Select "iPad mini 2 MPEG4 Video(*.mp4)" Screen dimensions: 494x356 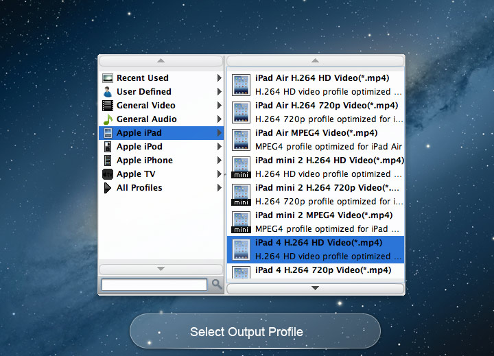coord(316,222)
